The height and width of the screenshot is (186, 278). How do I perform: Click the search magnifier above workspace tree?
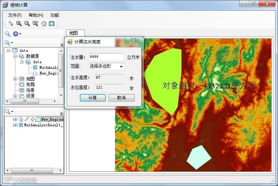pos(7,34)
